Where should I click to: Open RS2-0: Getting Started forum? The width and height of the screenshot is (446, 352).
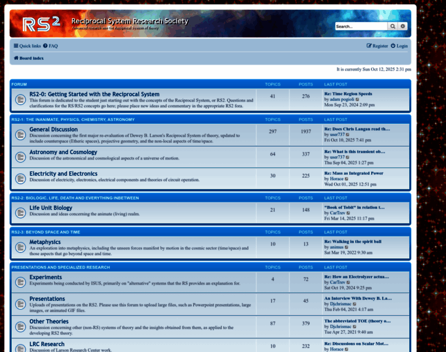pyautogui.click(x=94, y=94)
